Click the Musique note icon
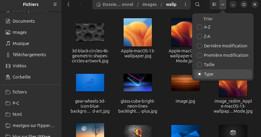This screenshot has width=261, height=137. pos(8,44)
